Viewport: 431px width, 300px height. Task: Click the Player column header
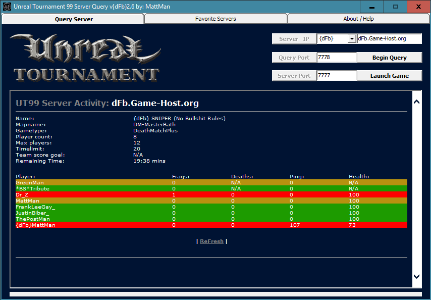coord(25,177)
